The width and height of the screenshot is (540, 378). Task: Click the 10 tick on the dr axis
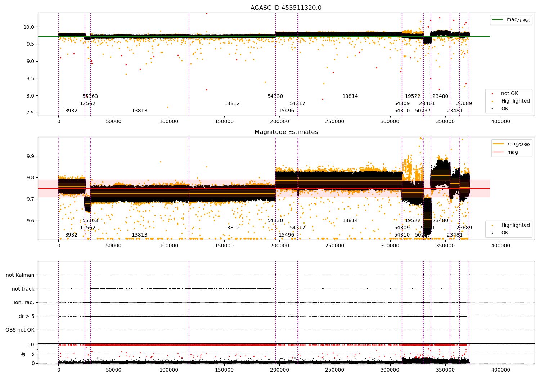pos(31,345)
